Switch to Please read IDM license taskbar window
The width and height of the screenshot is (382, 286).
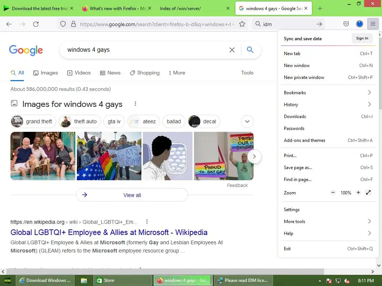click(x=244, y=280)
